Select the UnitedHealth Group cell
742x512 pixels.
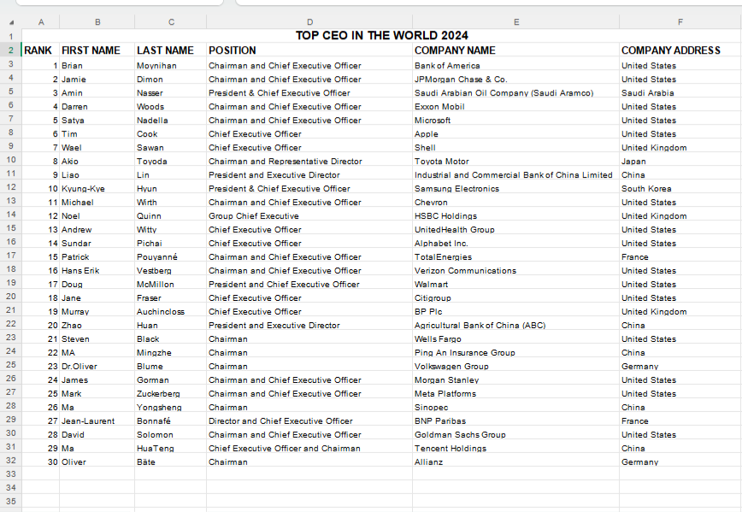(x=515, y=229)
